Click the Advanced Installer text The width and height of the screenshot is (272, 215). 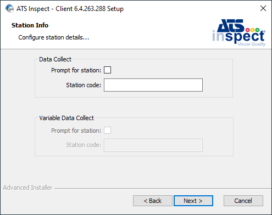(27, 188)
